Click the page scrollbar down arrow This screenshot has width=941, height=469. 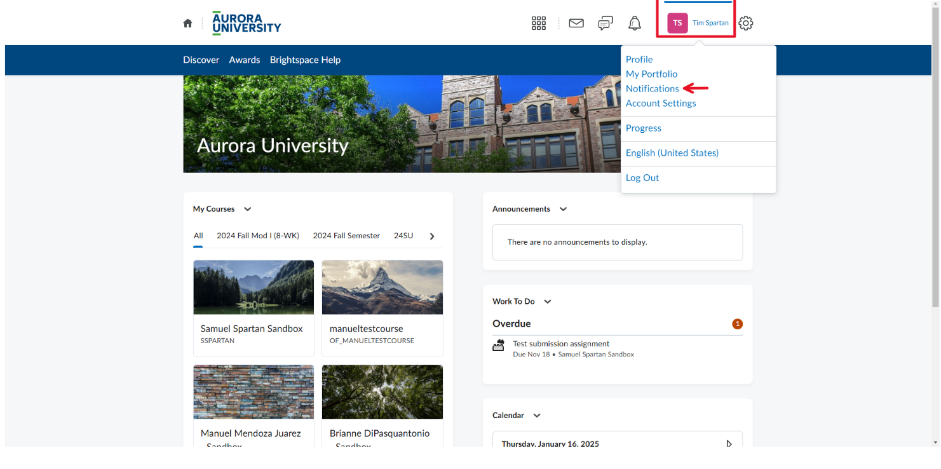(x=935, y=442)
